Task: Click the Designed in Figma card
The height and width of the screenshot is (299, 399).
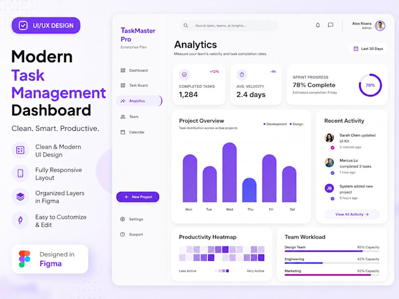Action: (x=50, y=259)
